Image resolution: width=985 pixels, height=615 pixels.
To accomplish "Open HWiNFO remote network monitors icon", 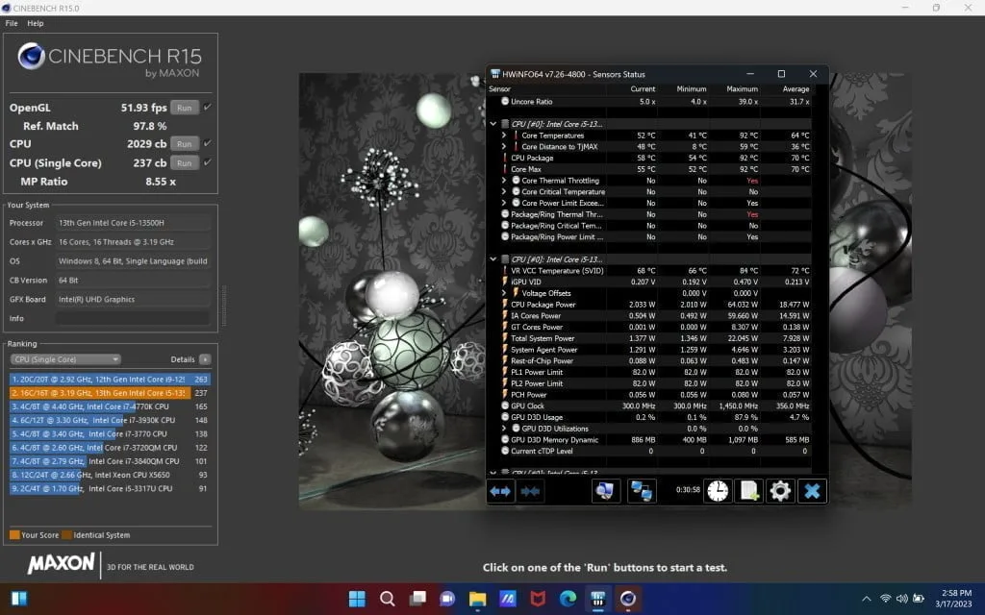I will coord(642,491).
